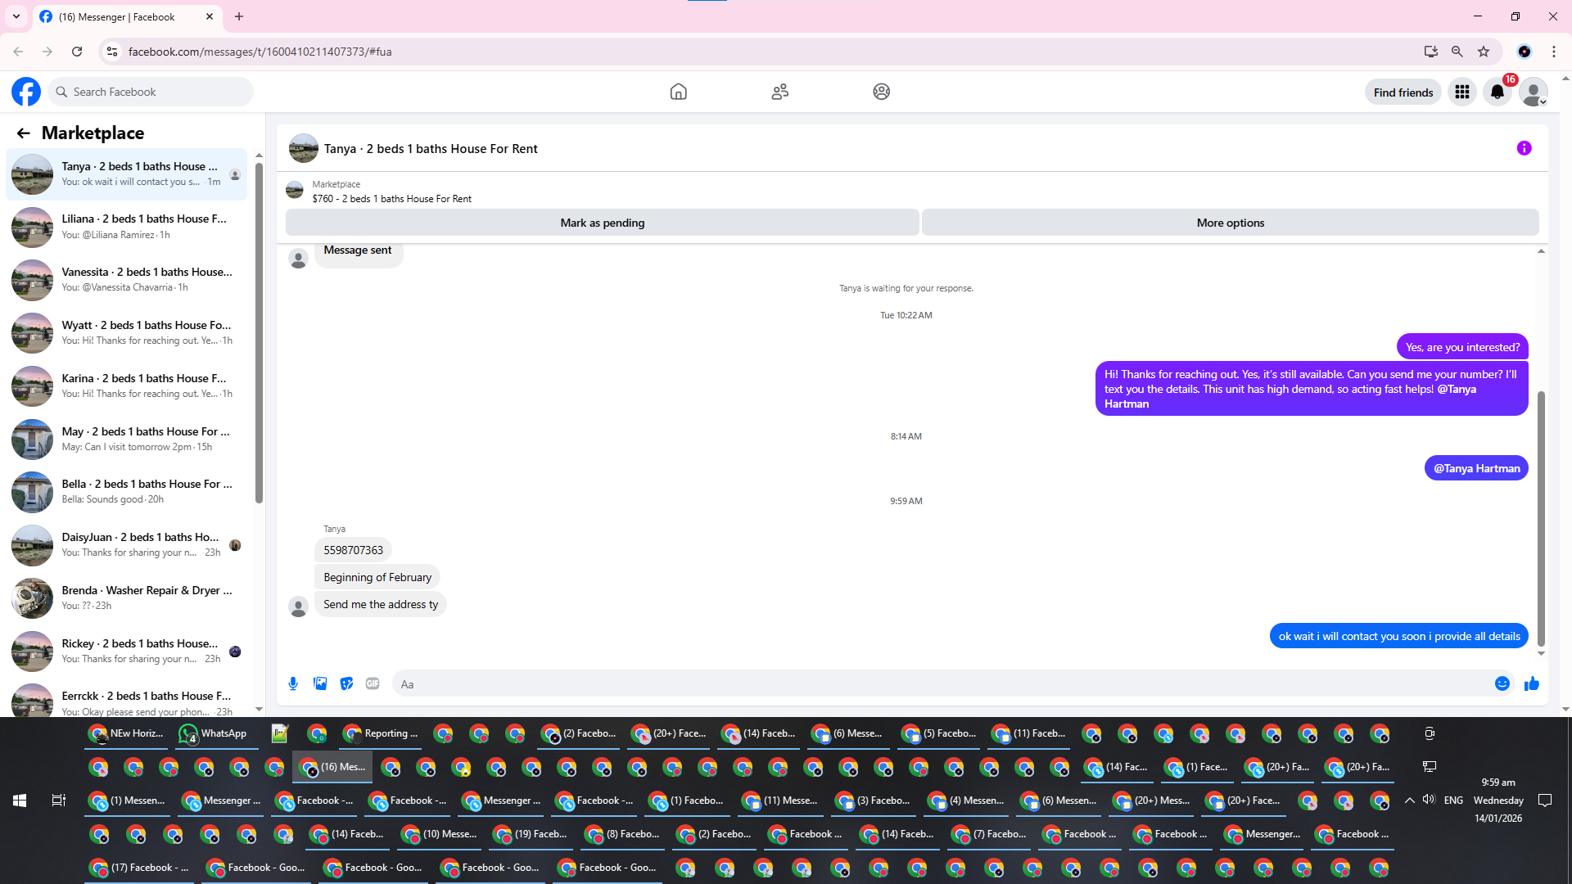The image size is (1572, 884).
Task: Click the voice clip microphone icon
Action: click(x=293, y=683)
